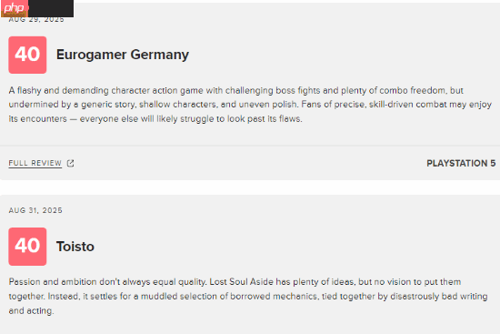Click the line starting 'undermined by a generic story'
The width and height of the screenshot is (500, 334).
tap(250, 105)
